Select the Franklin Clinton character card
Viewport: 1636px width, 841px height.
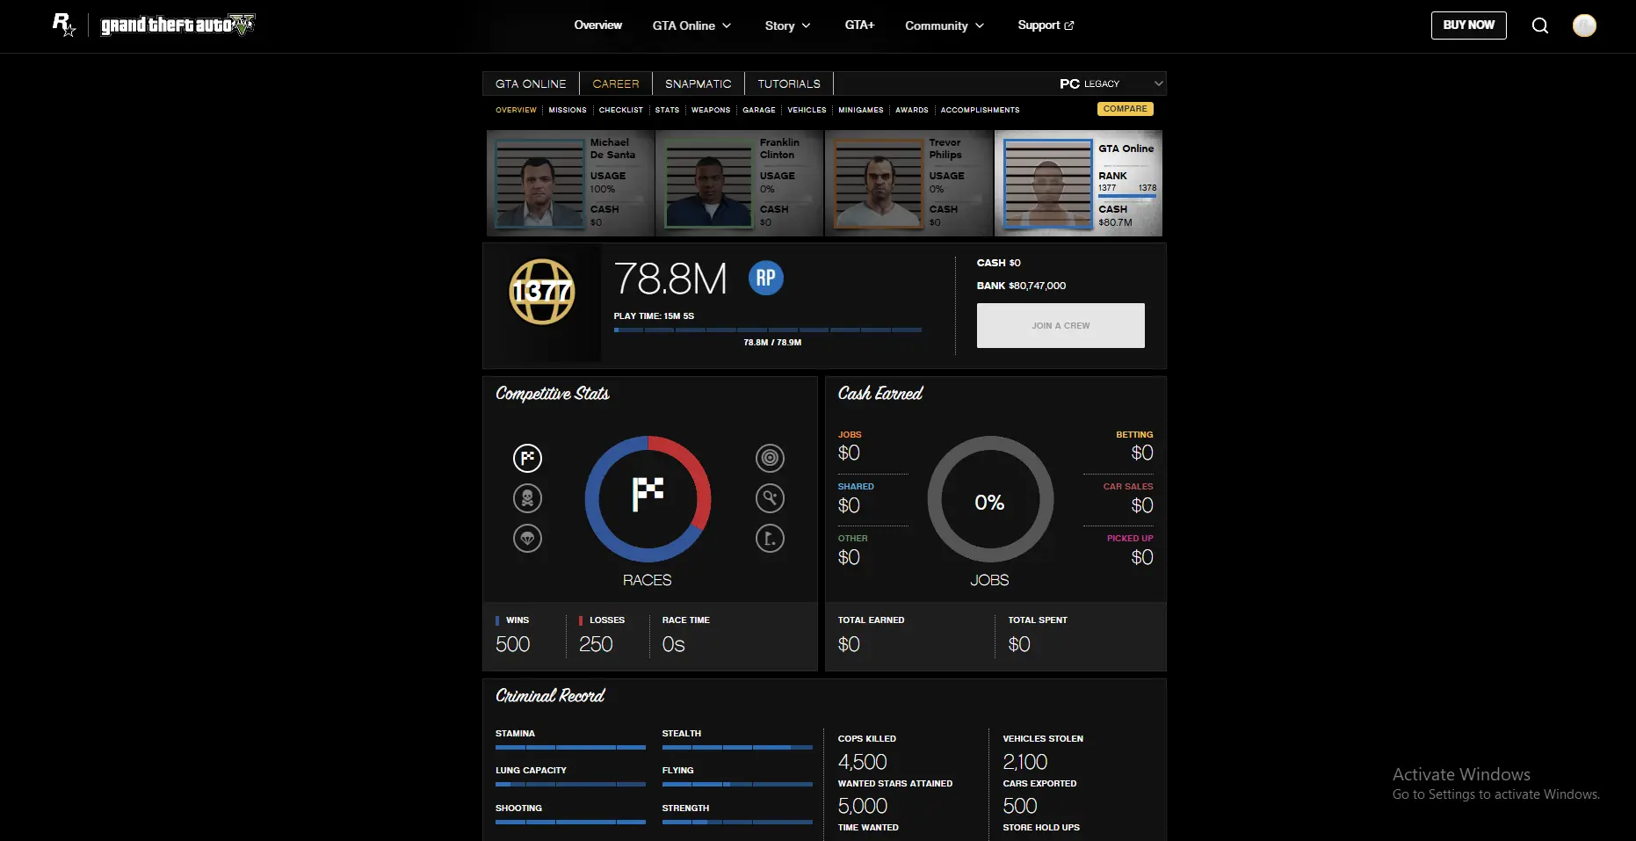(740, 183)
